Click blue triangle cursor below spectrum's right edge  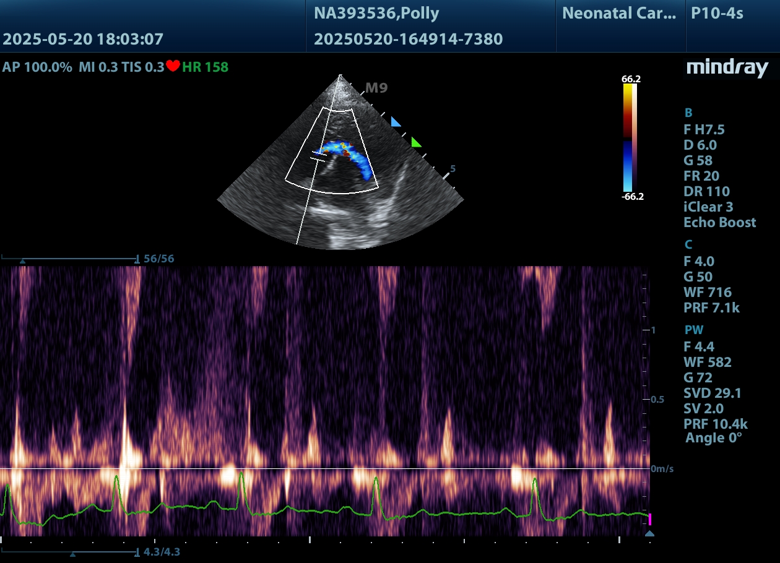click(x=649, y=533)
